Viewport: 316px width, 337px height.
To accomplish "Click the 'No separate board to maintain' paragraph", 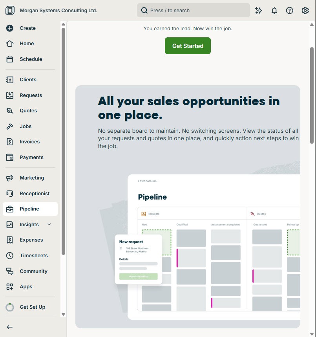I will 198,138.
